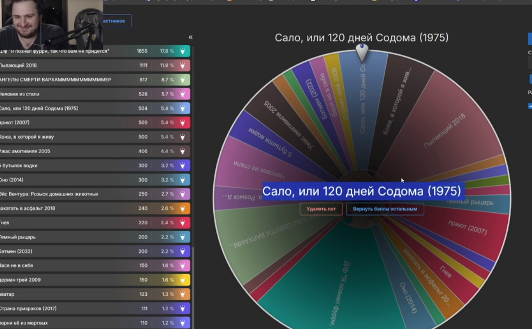Click lot name Сало, или 120 дней Содома in list
The width and height of the screenshot is (532, 329).
point(39,108)
